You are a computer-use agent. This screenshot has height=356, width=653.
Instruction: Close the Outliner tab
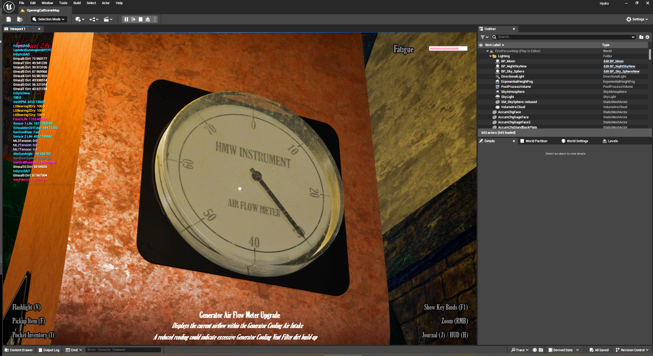[x=514, y=29]
